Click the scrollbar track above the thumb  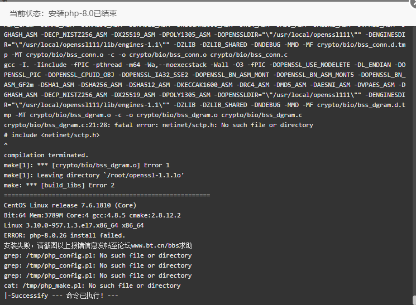414,159
